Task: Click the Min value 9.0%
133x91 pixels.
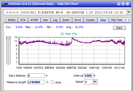Action: [60, 27]
